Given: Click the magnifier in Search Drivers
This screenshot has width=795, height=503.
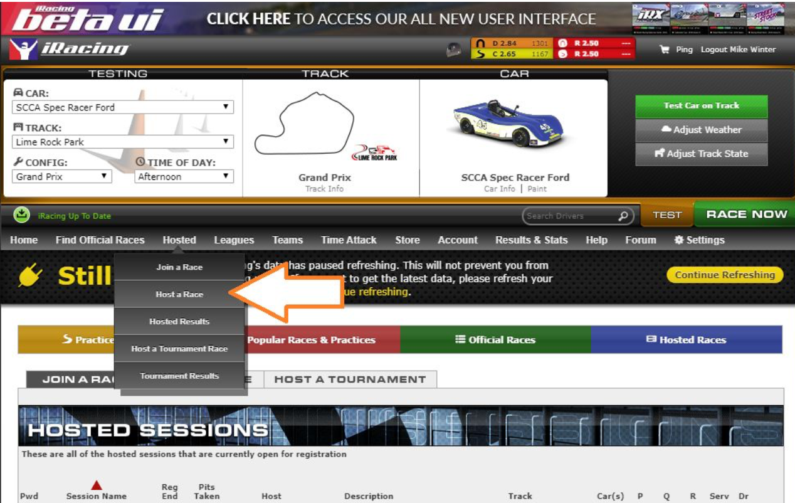Looking at the screenshot, I should click(623, 216).
